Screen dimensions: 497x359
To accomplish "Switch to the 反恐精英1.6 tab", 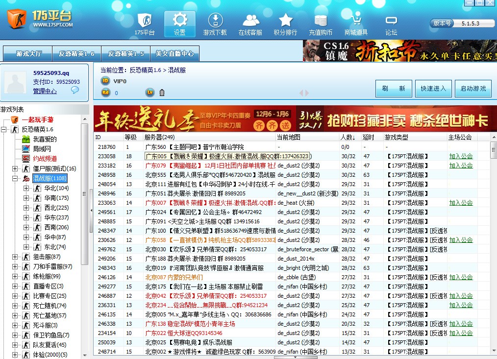I will [76, 53].
